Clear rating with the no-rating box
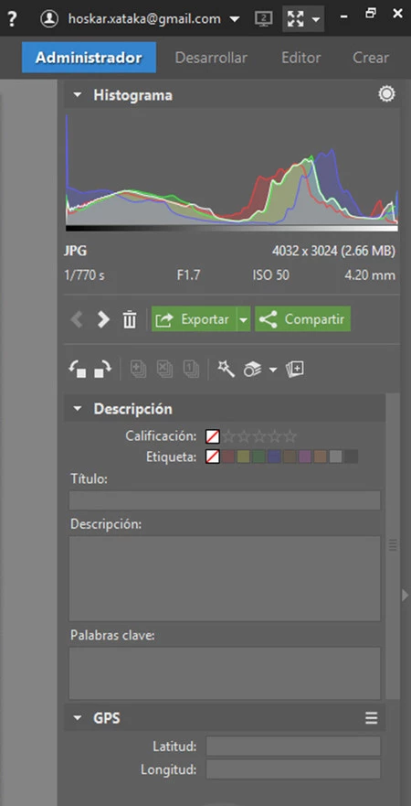411x806 pixels. pyautogui.click(x=213, y=437)
